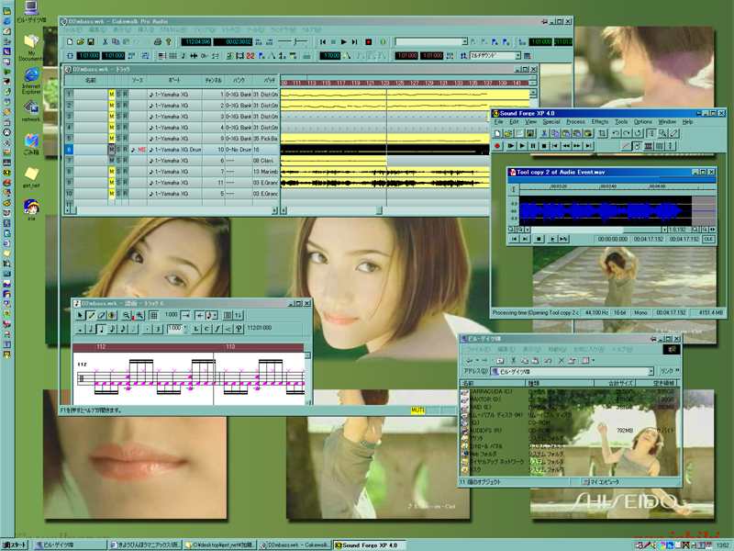This screenshot has width=734, height=551.
Task: Click Record button in Sound Forge toolbar
Action: 497,146
